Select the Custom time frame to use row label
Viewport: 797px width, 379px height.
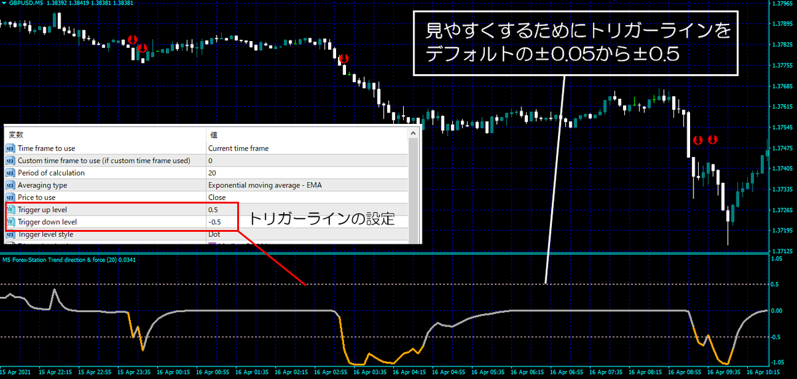104,160
